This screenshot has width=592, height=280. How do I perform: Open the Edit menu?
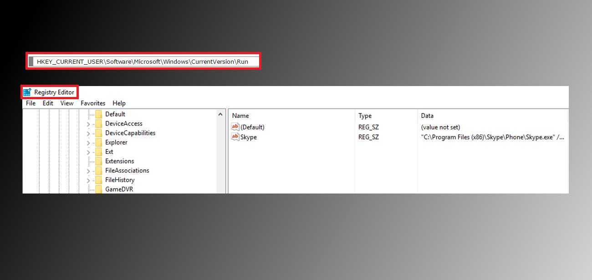[48, 103]
